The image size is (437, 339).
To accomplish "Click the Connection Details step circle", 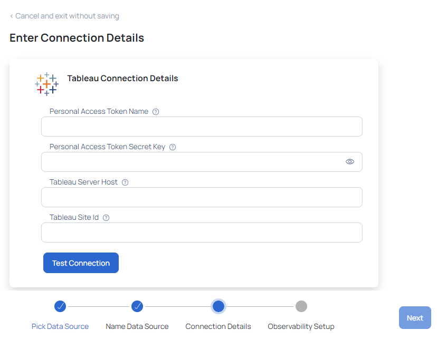I will point(218,306).
